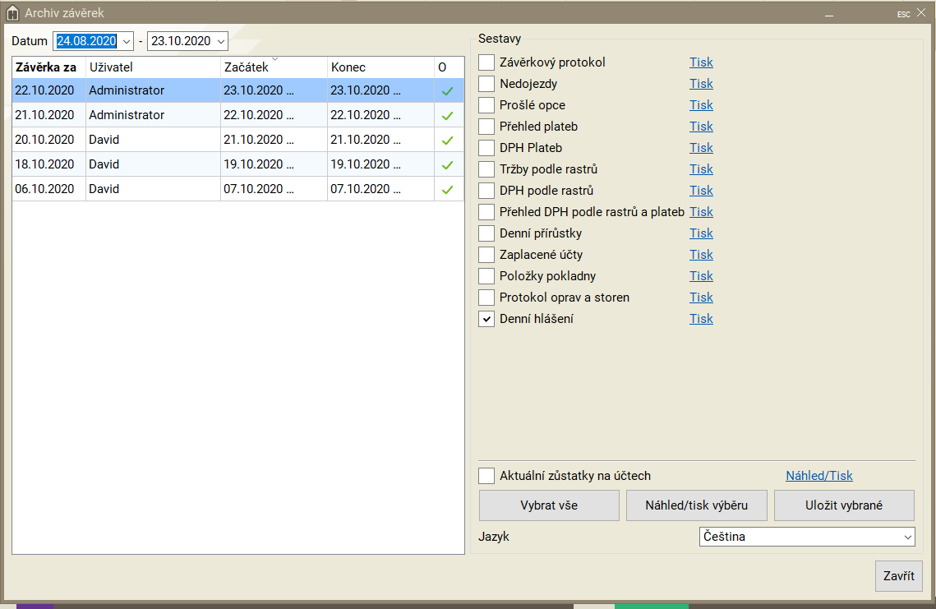Click the ESC icon in the title bar

coord(903,14)
